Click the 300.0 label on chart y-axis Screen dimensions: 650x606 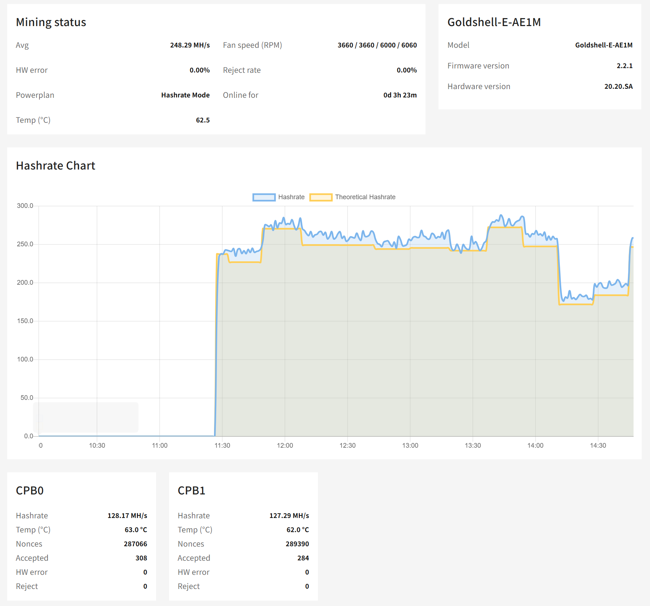click(25, 206)
